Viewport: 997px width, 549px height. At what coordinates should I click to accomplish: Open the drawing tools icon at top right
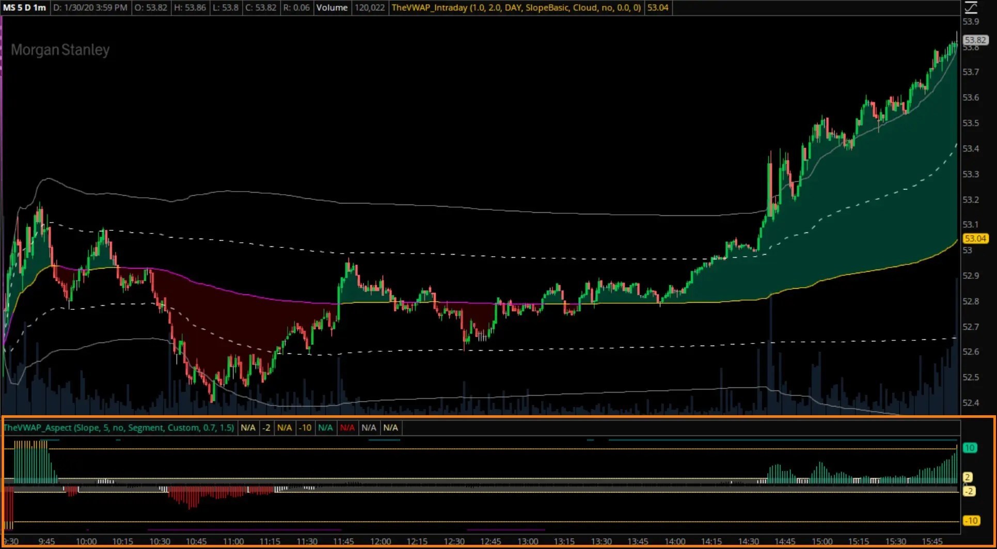(971, 7)
